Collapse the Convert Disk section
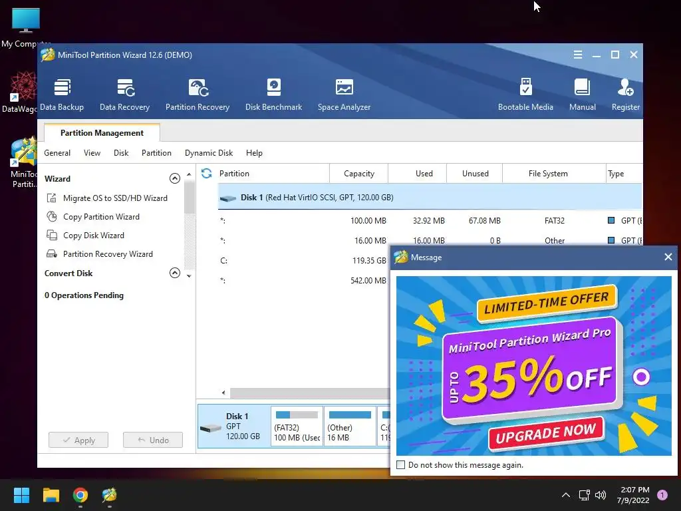The height and width of the screenshot is (511, 681). (x=175, y=273)
